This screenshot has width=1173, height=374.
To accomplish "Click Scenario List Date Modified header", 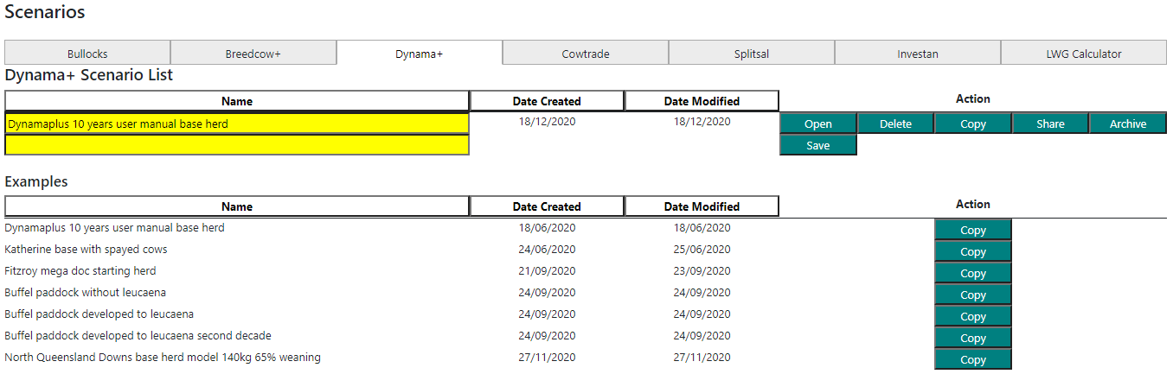I will (x=702, y=101).
